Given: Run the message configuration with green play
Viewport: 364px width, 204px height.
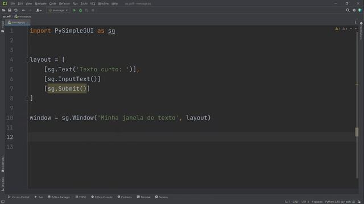Looking at the screenshot, I should point(75,10).
